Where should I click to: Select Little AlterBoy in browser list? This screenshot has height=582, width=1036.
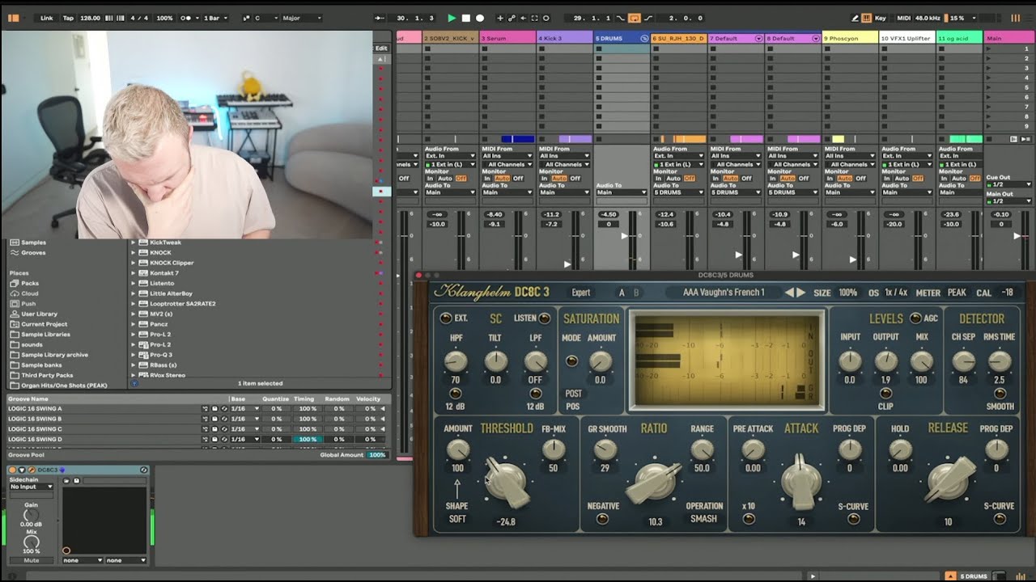[171, 293]
